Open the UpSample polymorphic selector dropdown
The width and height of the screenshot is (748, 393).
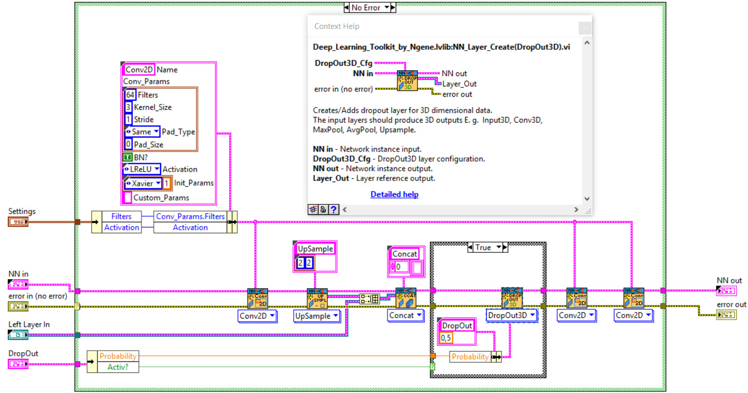pyautogui.click(x=317, y=316)
